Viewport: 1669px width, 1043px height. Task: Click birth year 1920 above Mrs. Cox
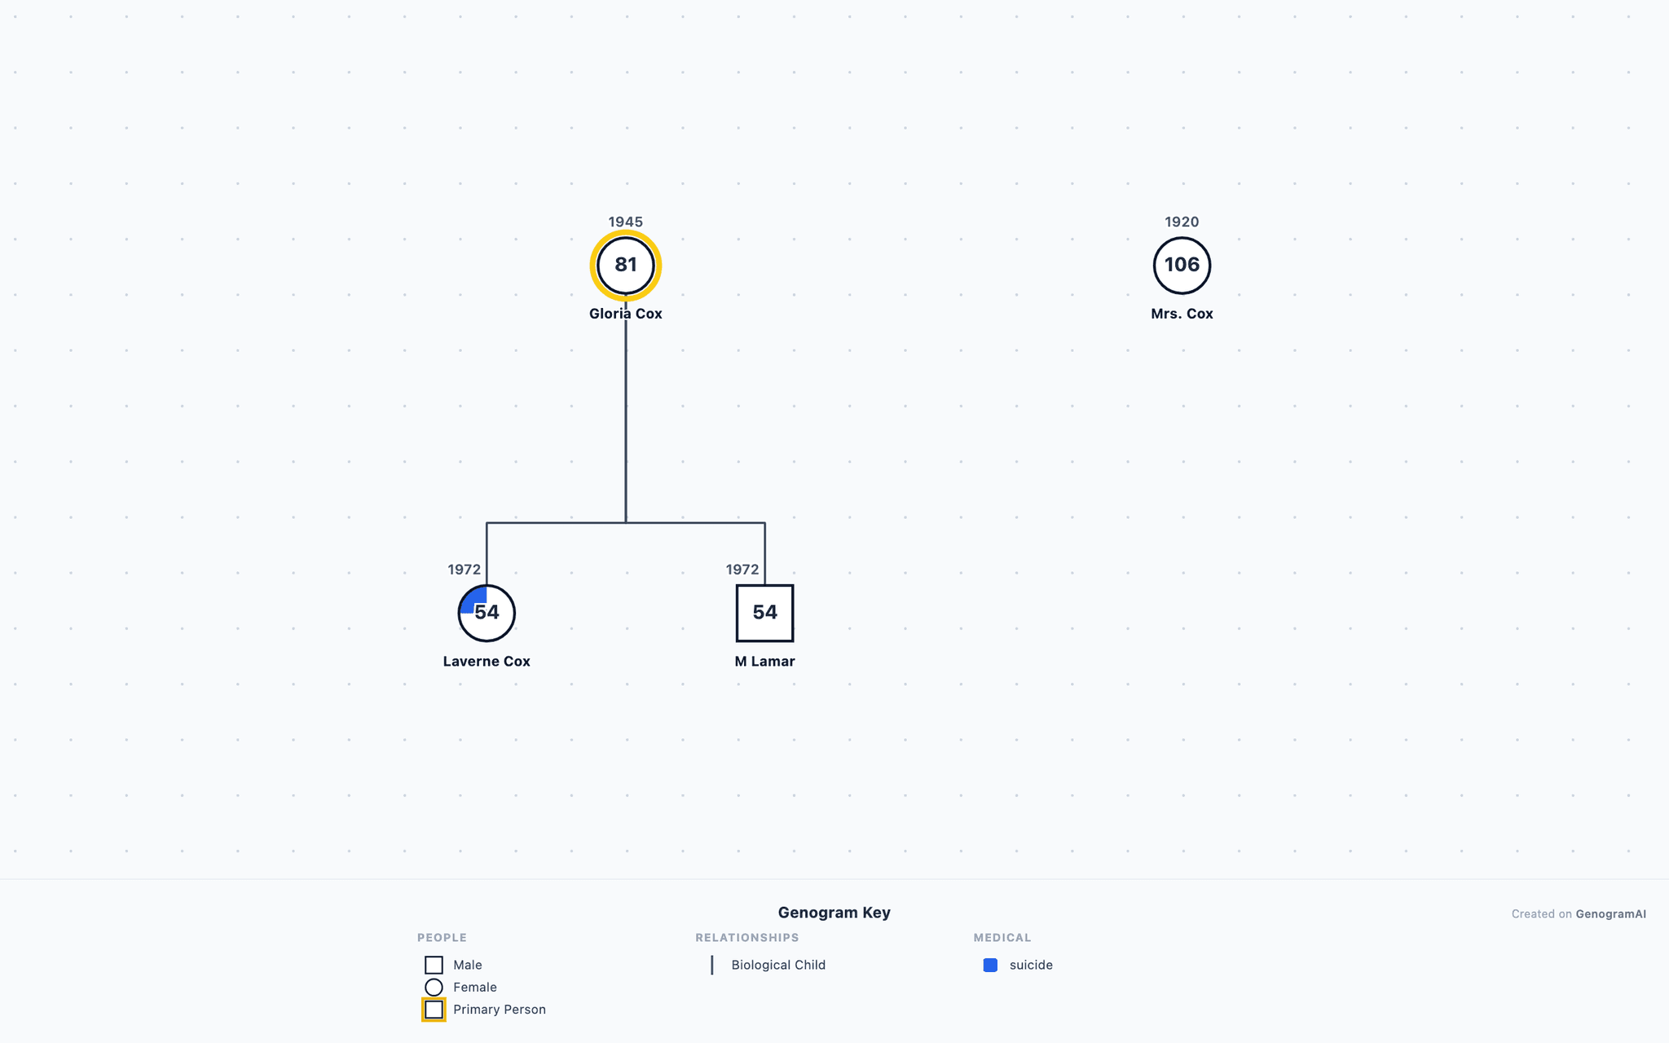(1182, 222)
